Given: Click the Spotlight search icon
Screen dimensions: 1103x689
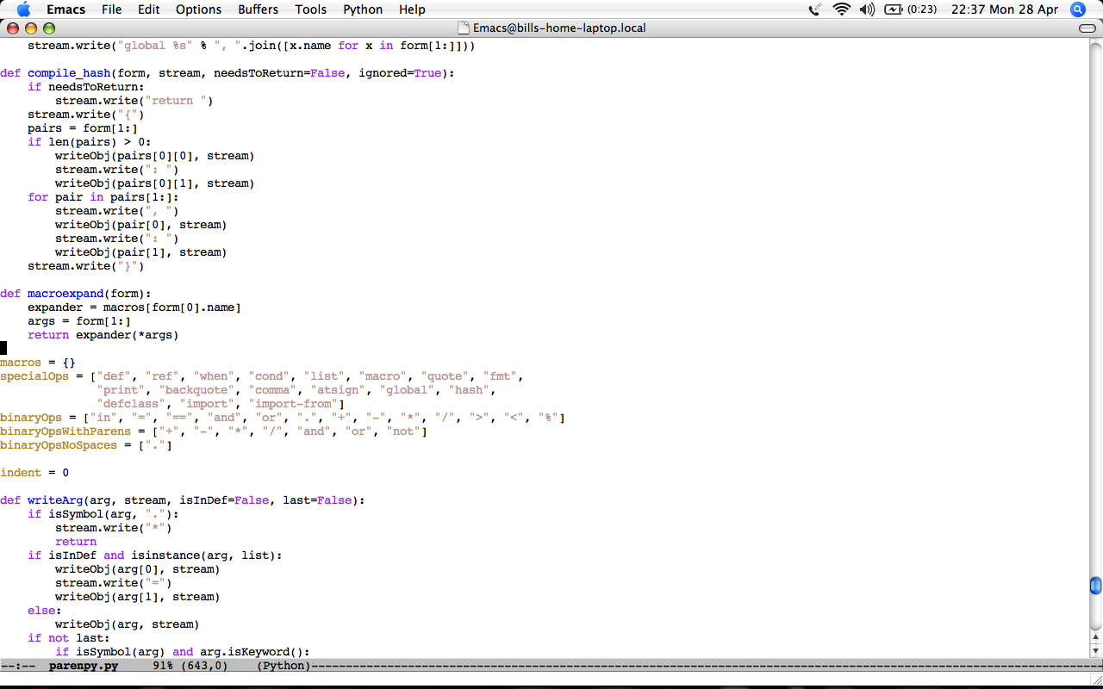Looking at the screenshot, I should pyautogui.click(x=1077, y=9).
